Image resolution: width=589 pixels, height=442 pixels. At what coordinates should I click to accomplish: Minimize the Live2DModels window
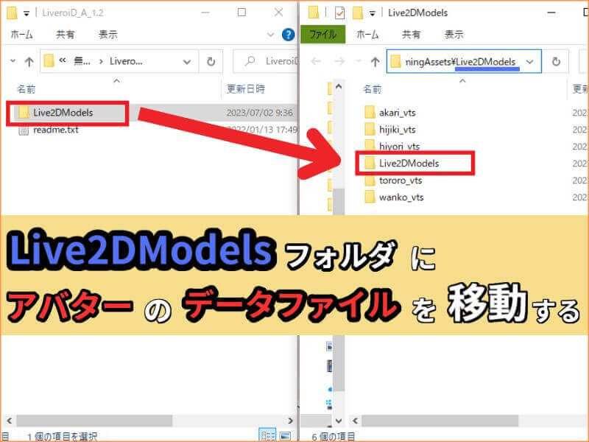[x=551, y=13]
